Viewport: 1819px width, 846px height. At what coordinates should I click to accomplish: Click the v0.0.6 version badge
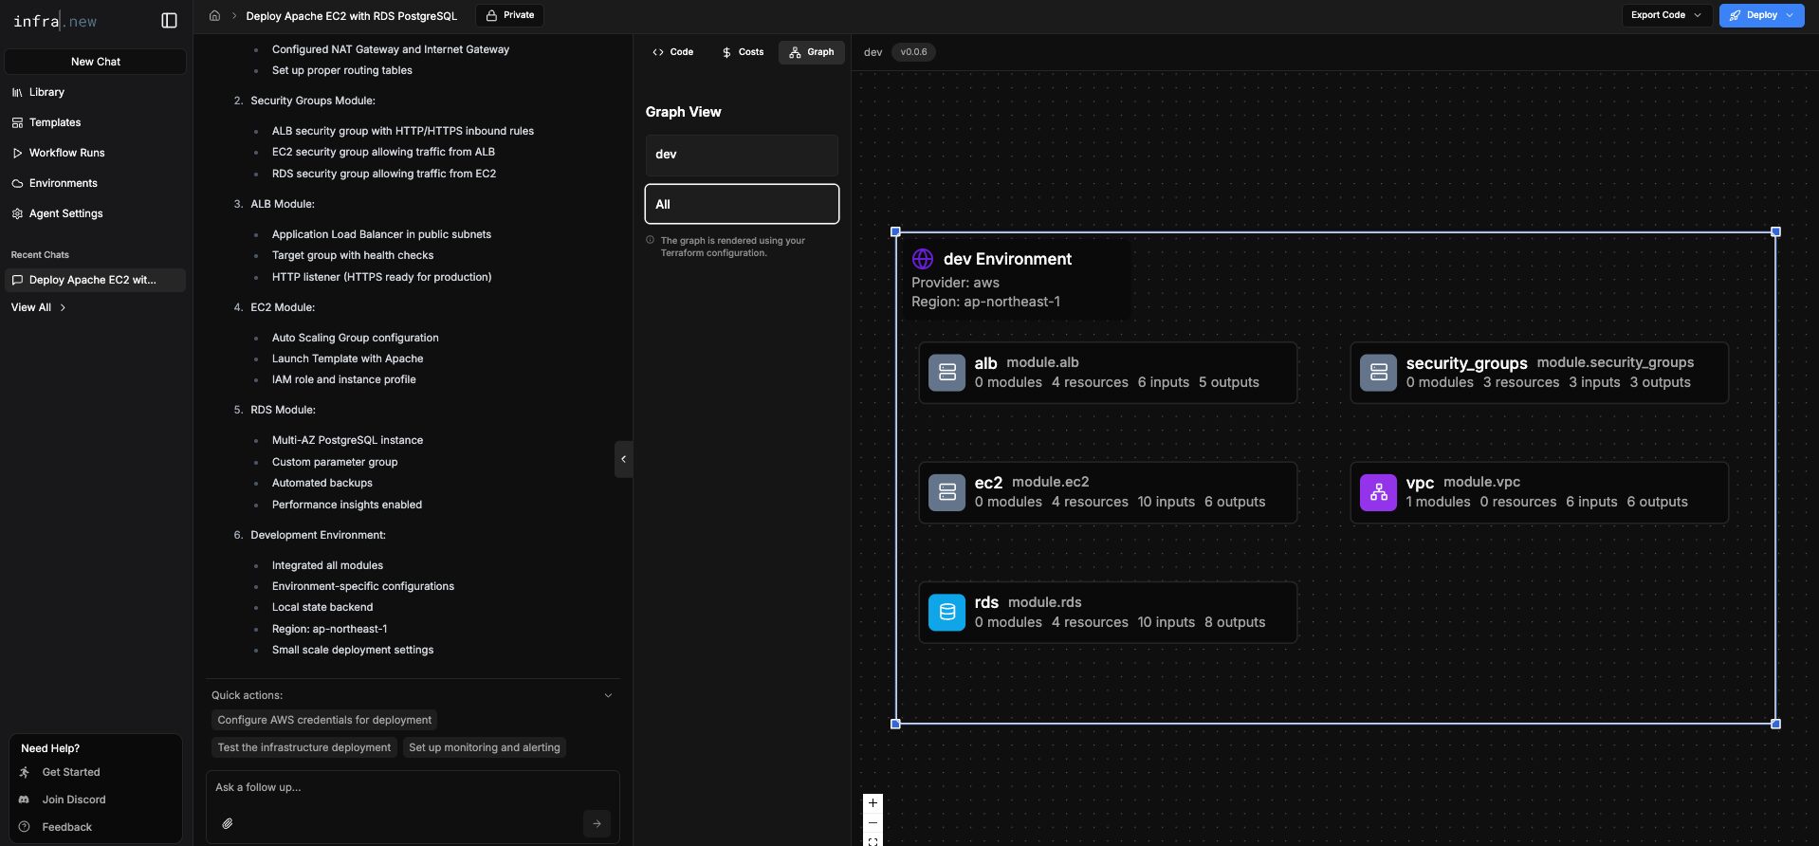[x=913, y=52]
